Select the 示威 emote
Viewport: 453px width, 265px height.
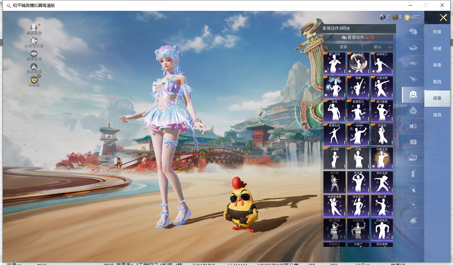(358, 158)
